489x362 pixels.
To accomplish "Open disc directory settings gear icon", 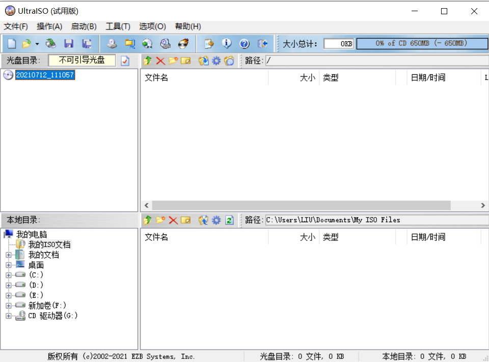I will tap(216, 61).
